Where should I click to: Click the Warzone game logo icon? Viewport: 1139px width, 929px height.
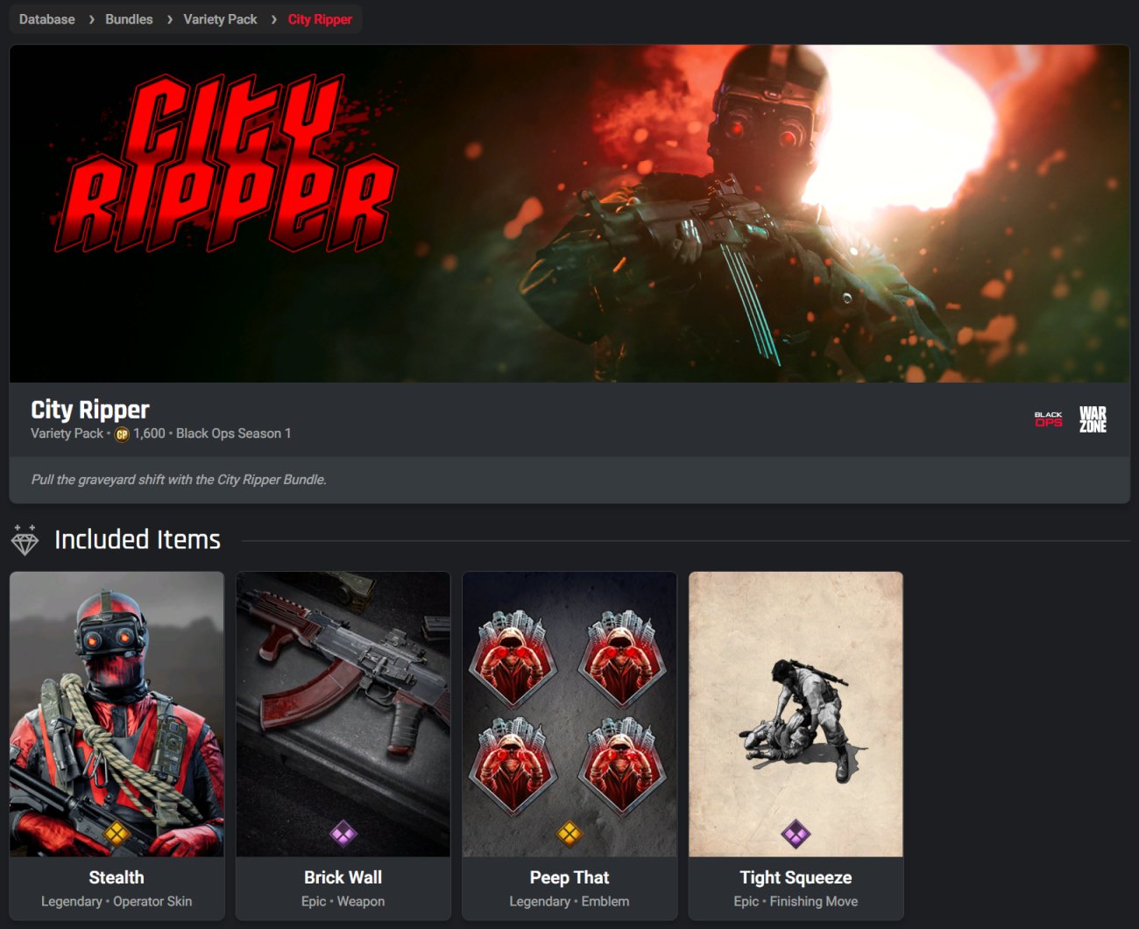click(x=1093, y=419)
